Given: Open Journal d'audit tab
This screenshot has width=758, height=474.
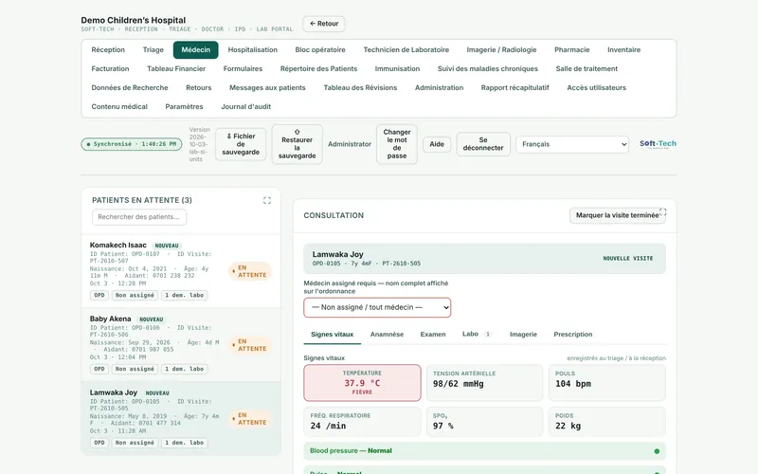Looking at the screenshot, I should 246,106.
